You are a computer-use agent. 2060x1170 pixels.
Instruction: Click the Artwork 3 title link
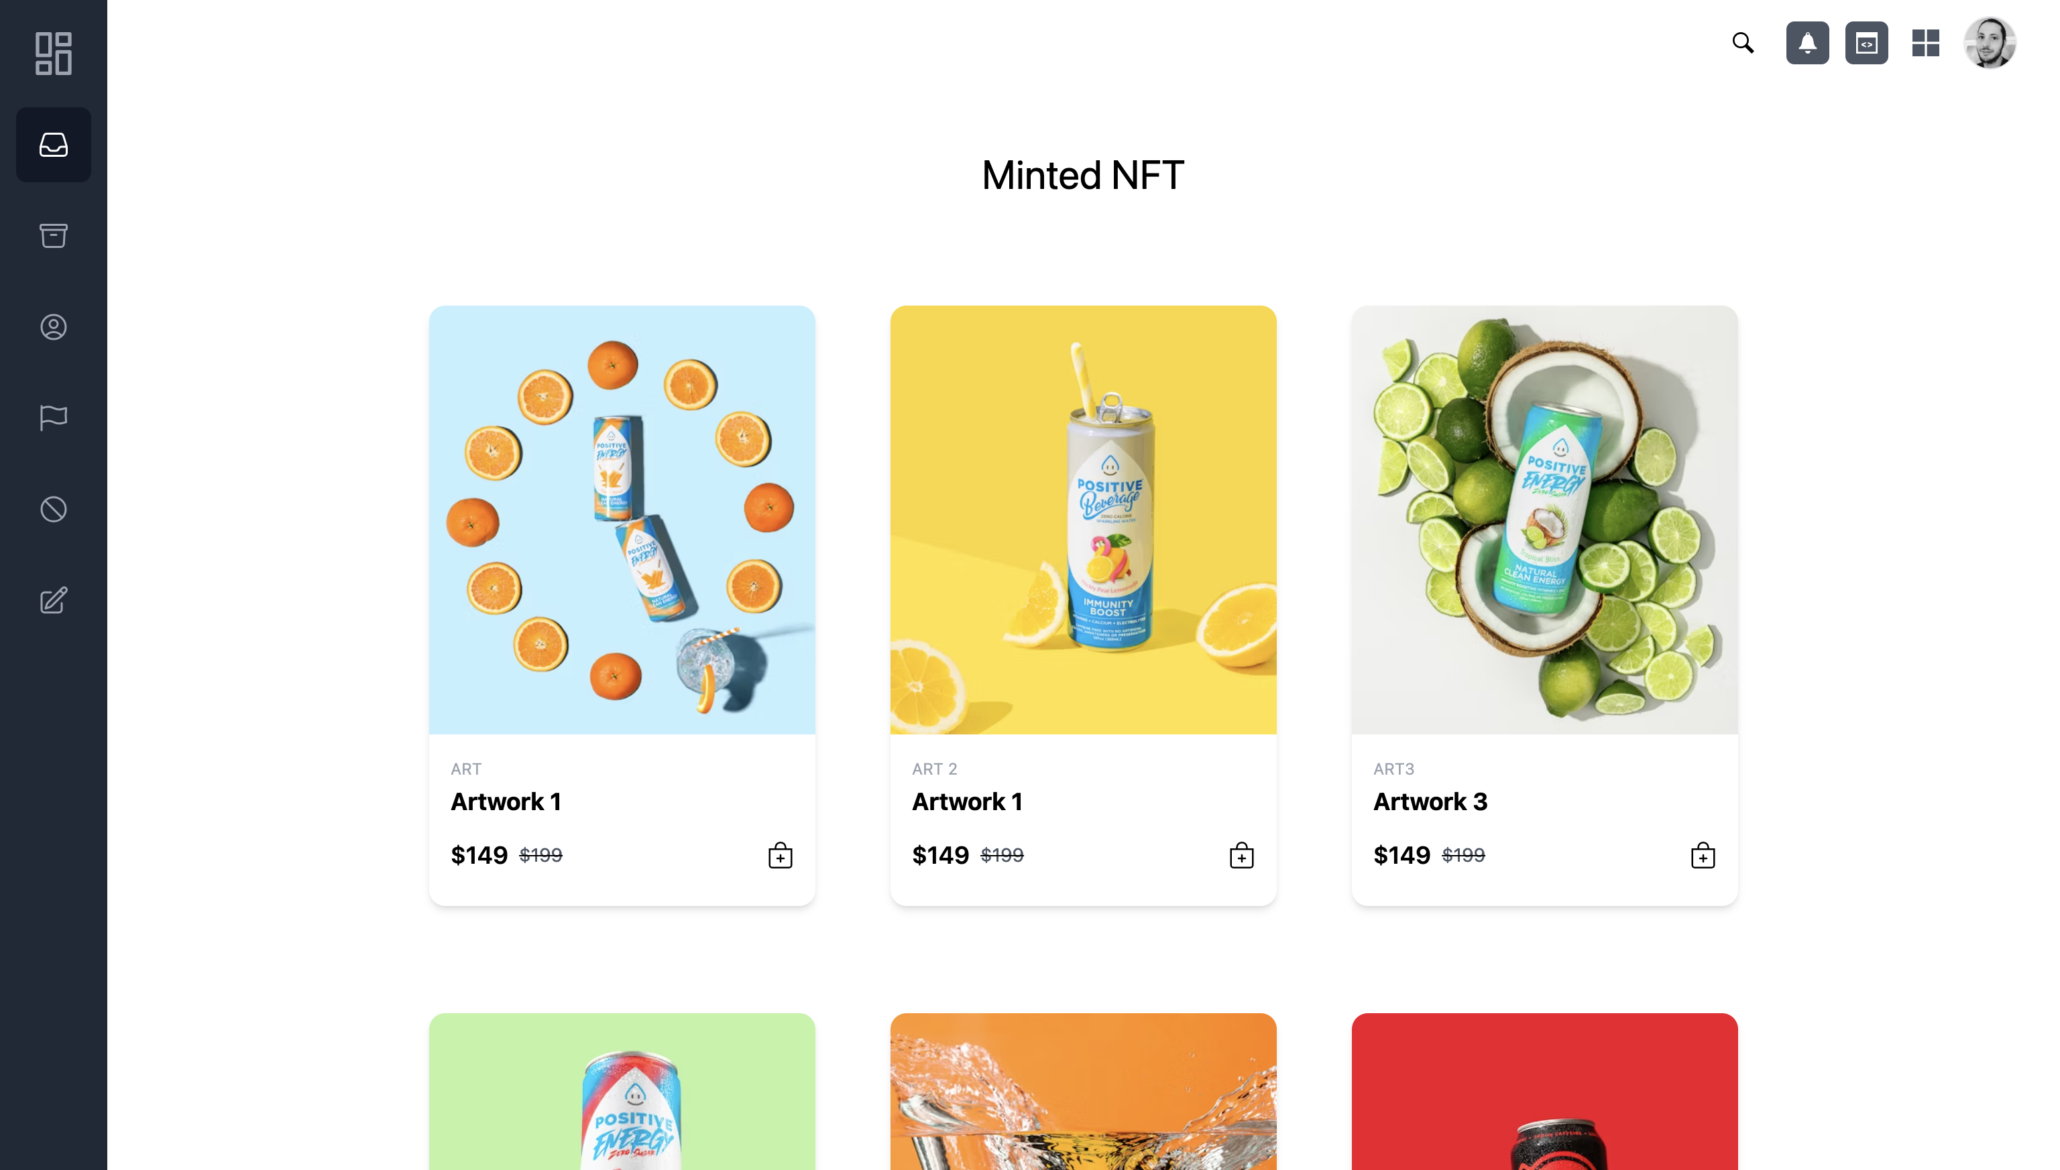pos(1430,801)
